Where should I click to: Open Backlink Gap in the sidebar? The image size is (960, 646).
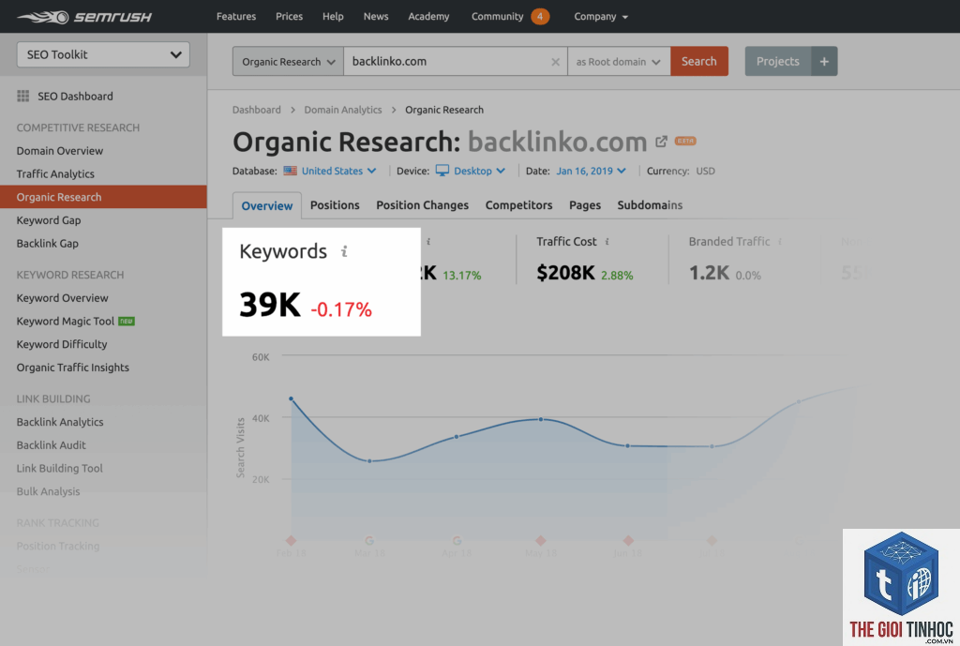(x=48, y=244)
